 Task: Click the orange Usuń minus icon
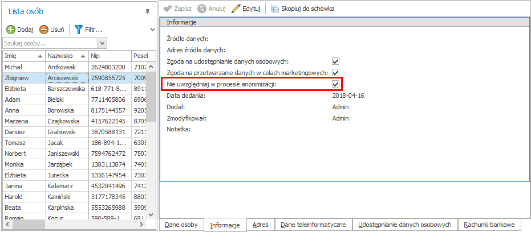(44, 29)
